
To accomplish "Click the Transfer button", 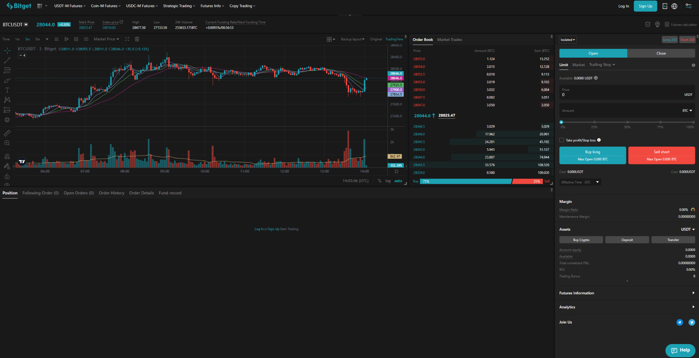I will (673, 240).
